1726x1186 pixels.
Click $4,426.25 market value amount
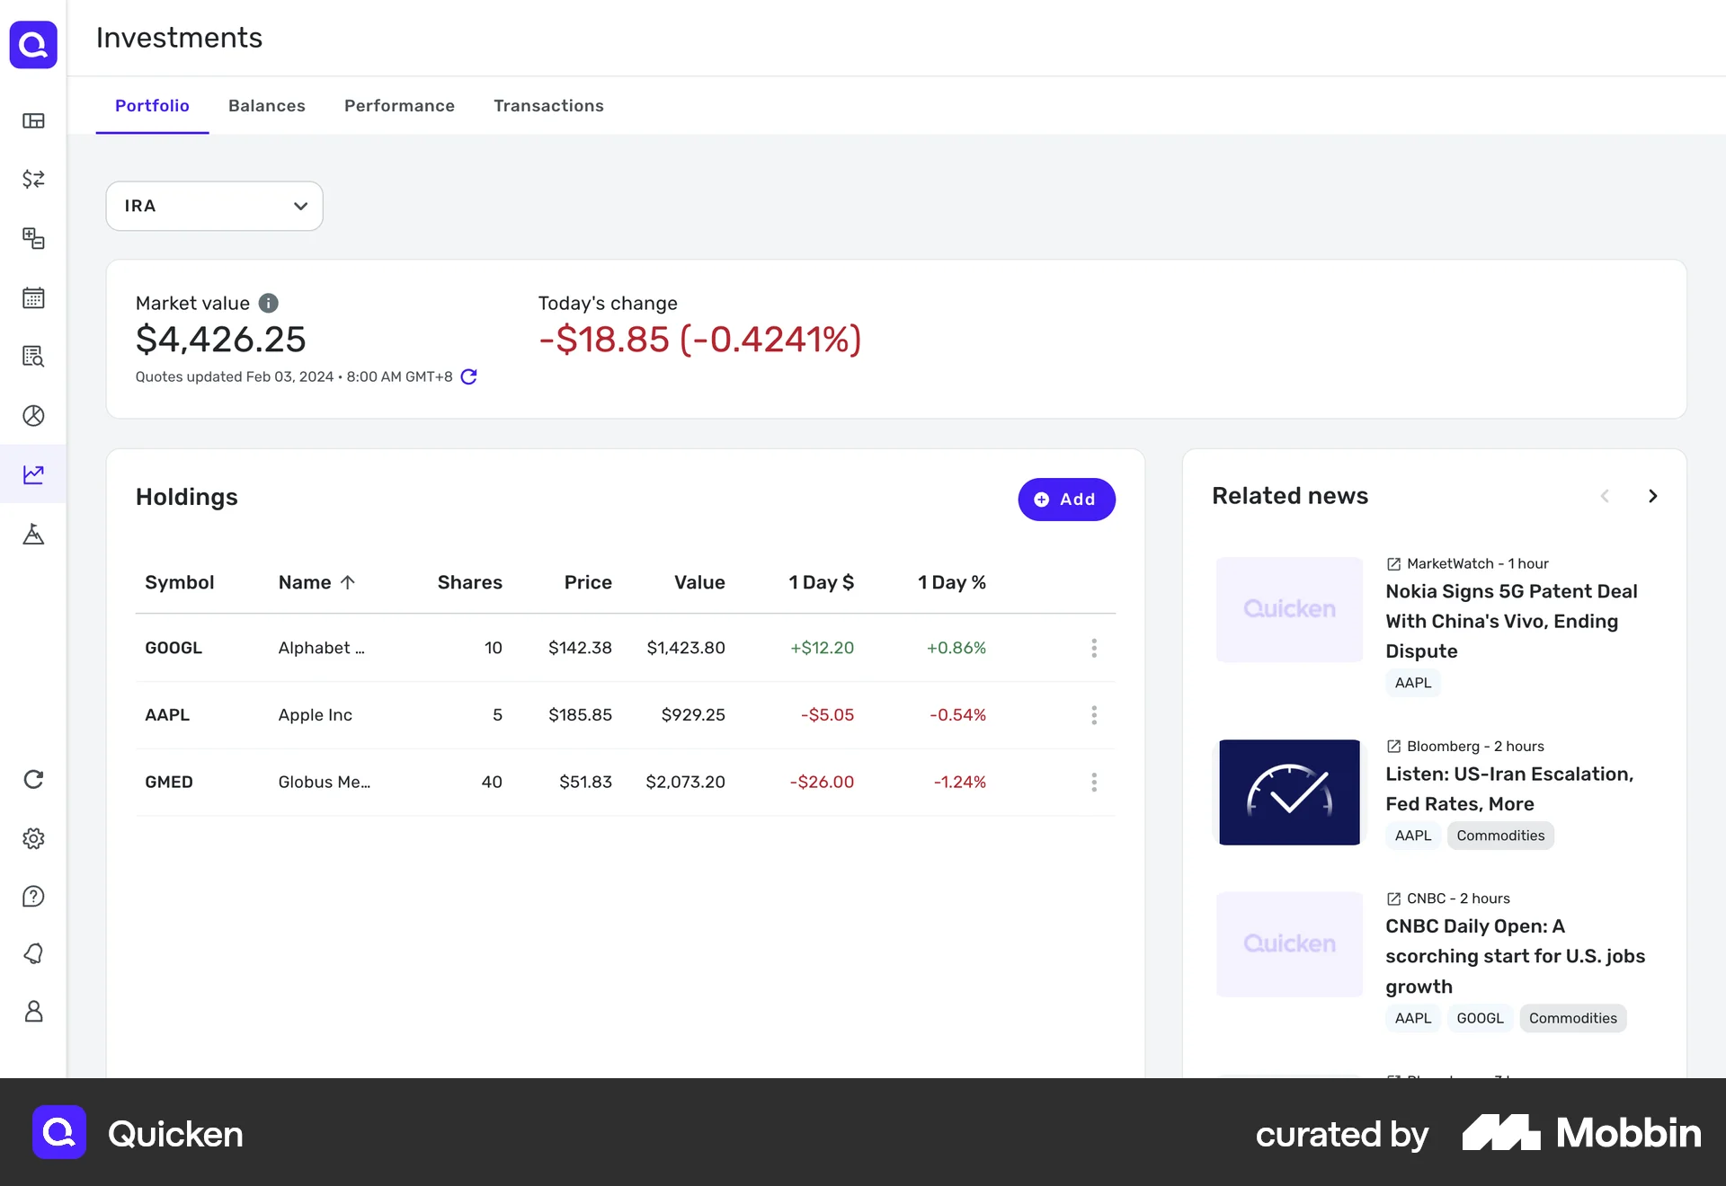pyautogui.click(x=221, y=340)
